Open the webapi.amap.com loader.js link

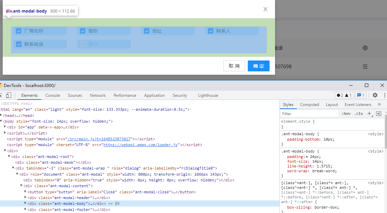141,145
